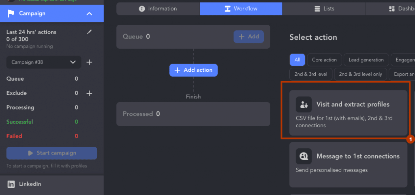The image size is (415, 195).
Task: Open the Workflow tab
Action: click(x=241, y=9)
